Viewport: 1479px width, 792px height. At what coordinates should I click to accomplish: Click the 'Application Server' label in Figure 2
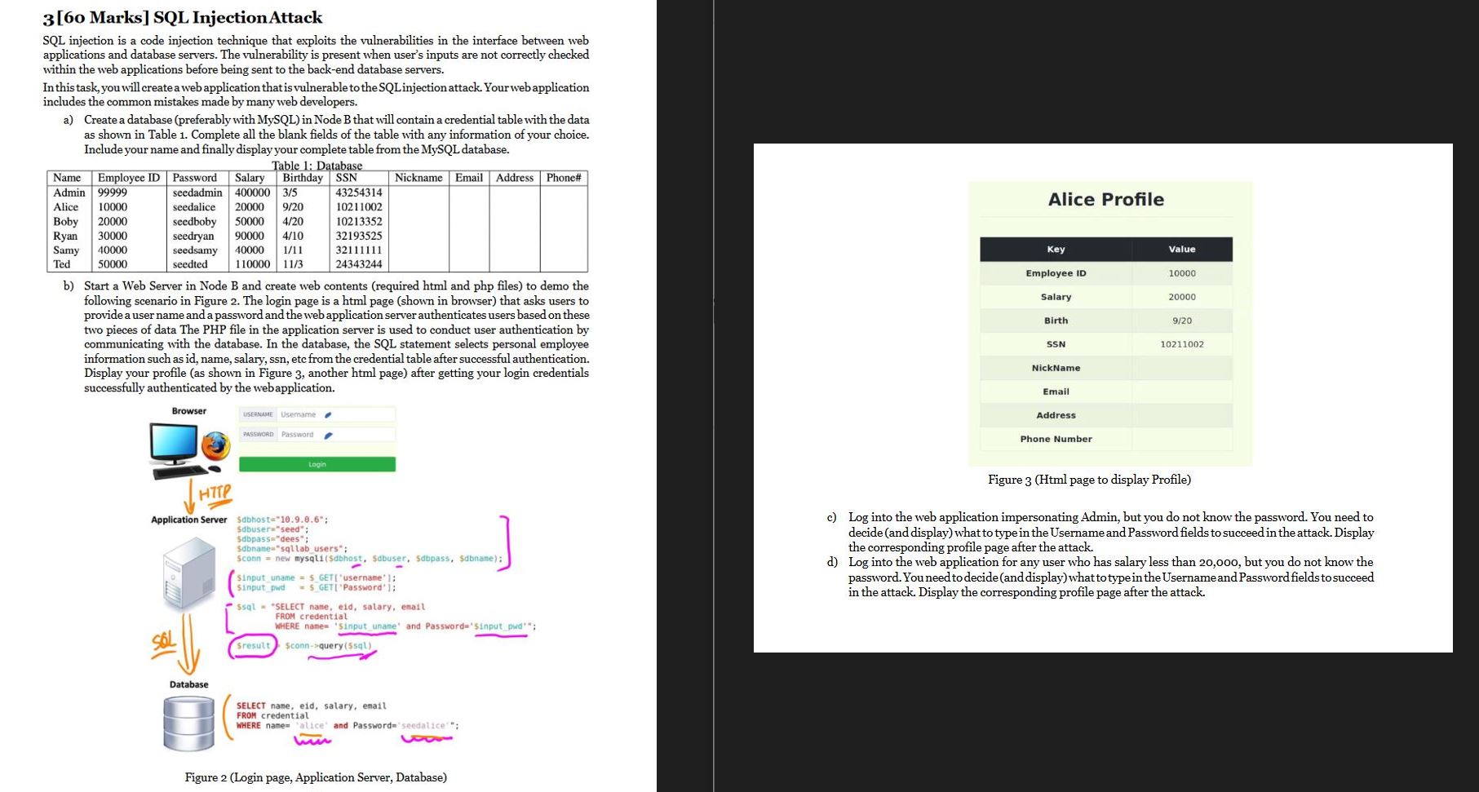[189, 520]
